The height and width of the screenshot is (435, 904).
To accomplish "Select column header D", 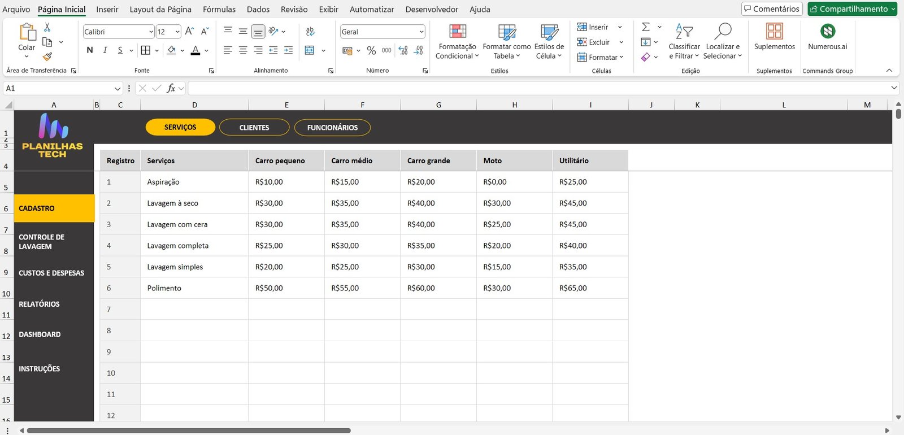I will (x=194, y=105).
